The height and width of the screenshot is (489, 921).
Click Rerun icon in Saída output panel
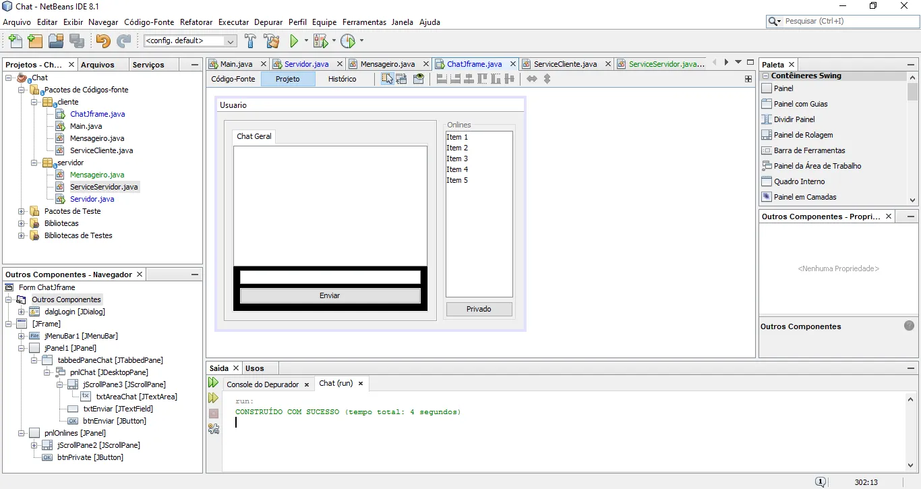coord(214,383)
